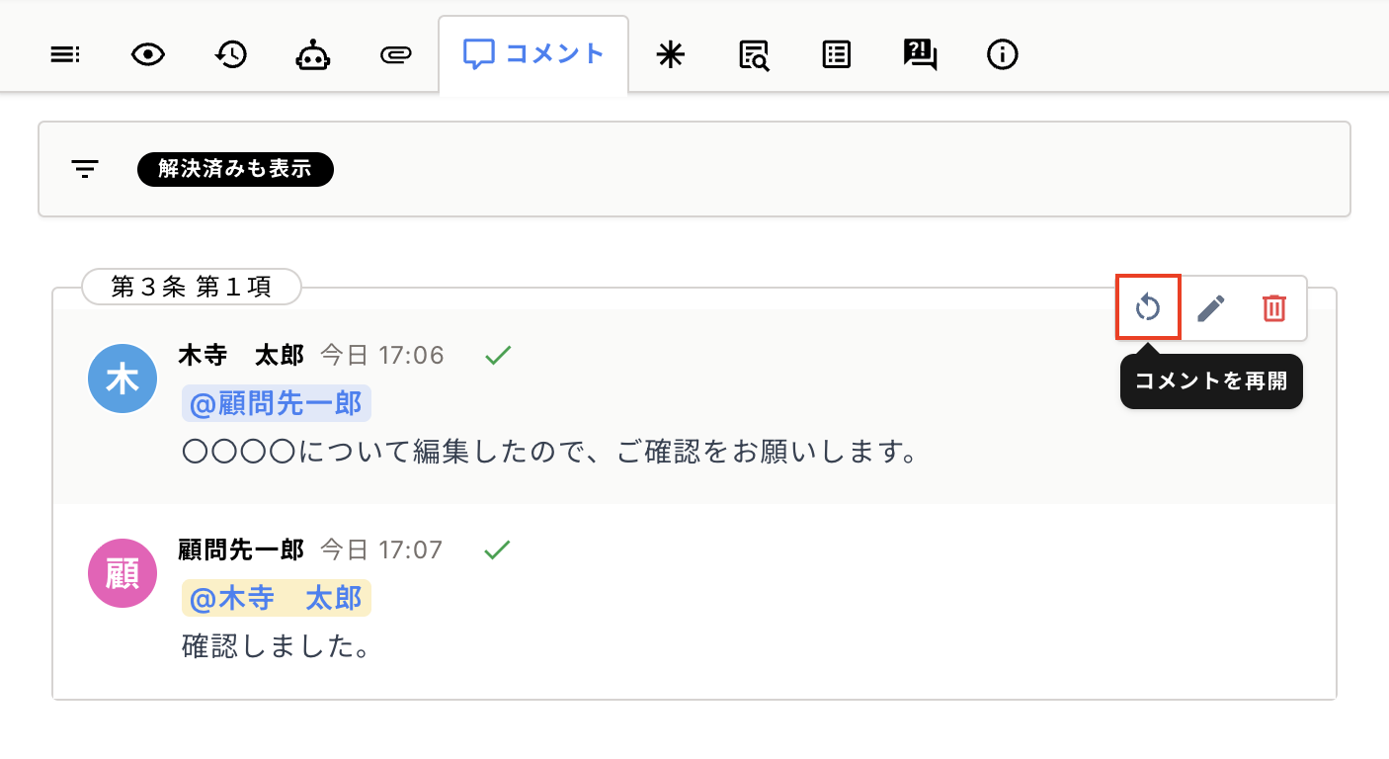Open the eye preview tab
This screenshot has width=1389, height=759.
[x=148, y=55]
